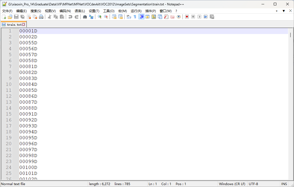Open the 编码(N) encoding menu
The height and width of the screenshot is (187, 294).
coord(65,11)
